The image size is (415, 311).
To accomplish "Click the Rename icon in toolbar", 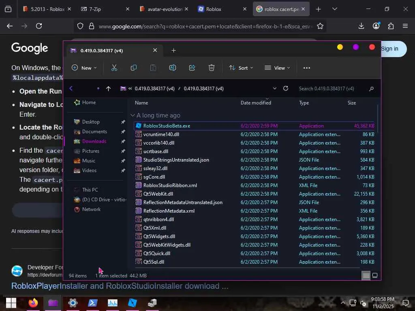I will (x=173, y=68).
